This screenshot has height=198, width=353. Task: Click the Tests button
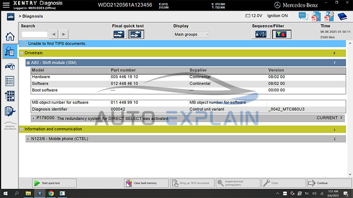click(x=284, y=183)
